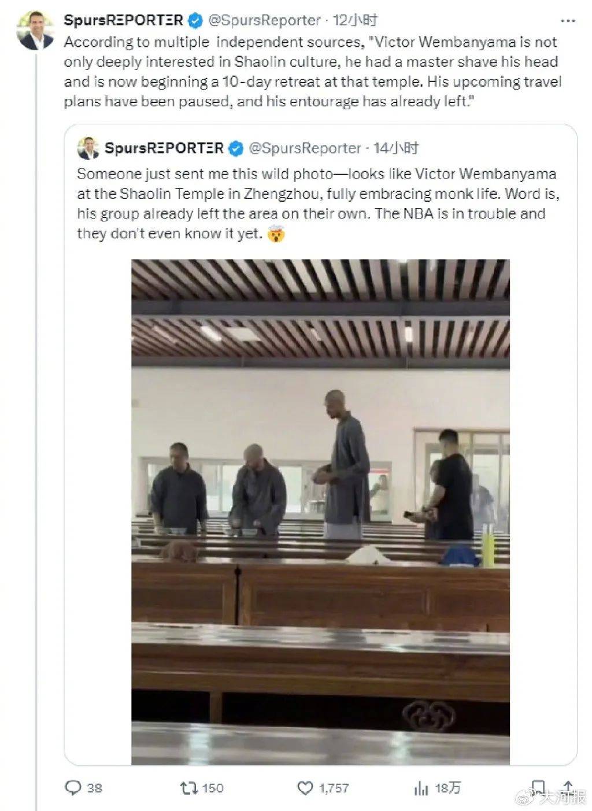Click the like count 1,757
The image size is (592, 811).
(334, 787)
